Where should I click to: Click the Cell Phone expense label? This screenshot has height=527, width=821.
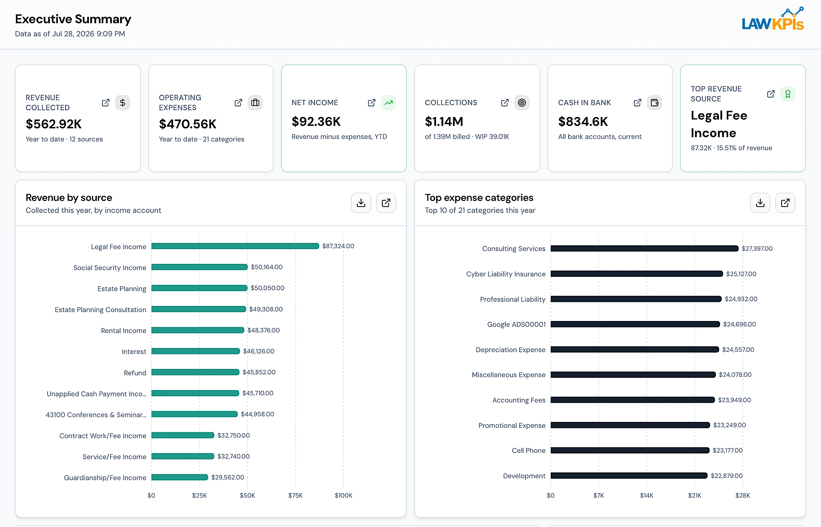(529, 451)
